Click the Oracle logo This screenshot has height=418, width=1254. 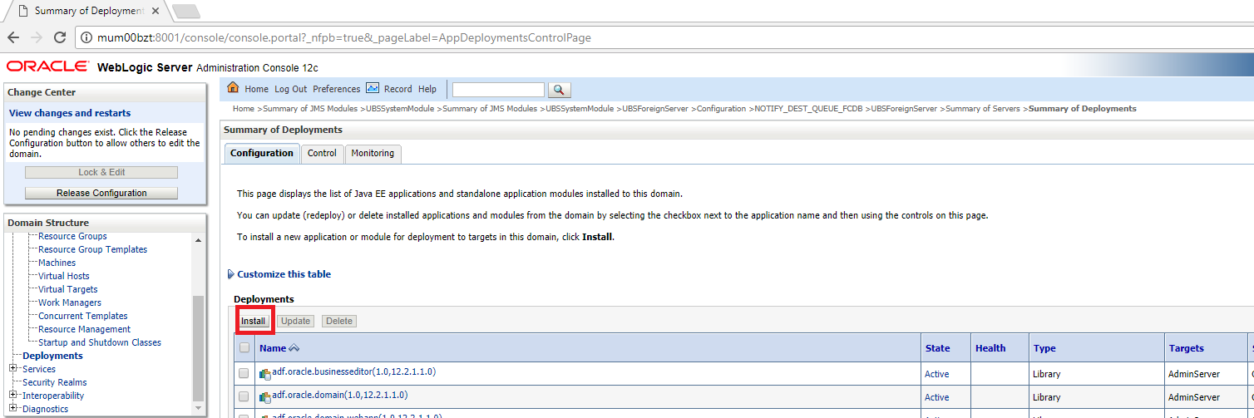pos(47,66)
